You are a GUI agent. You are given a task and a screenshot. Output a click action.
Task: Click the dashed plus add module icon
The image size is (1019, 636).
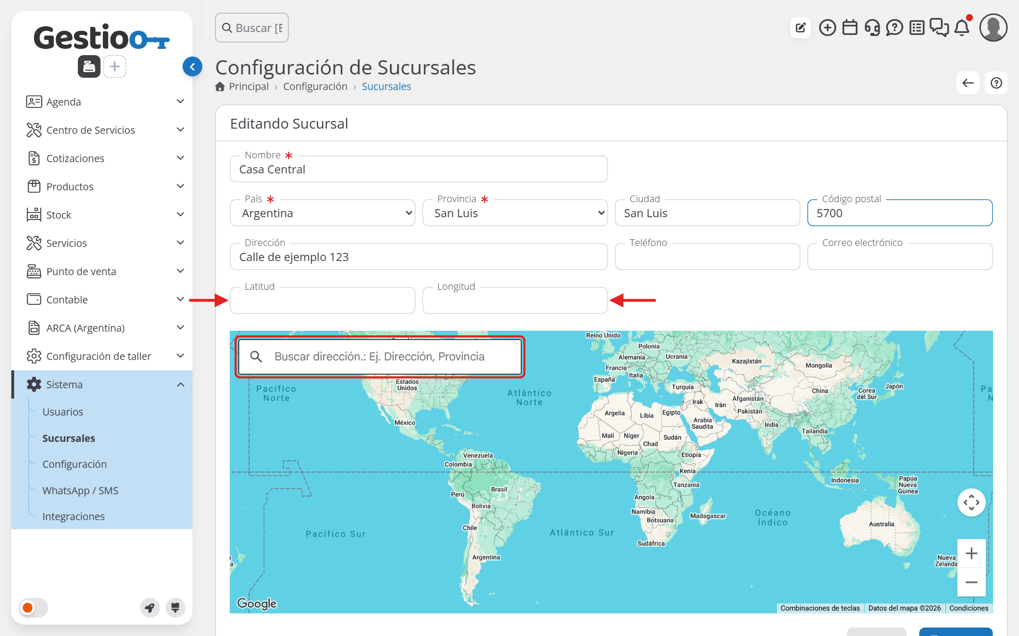[115, 66]
